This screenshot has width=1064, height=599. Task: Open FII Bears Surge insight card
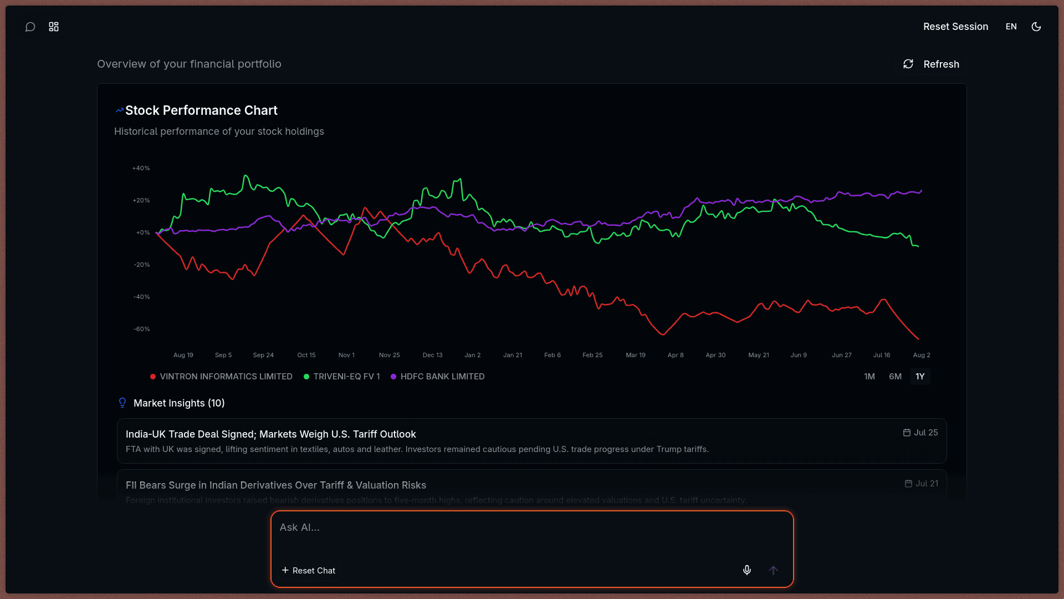(x=532, y=487)
